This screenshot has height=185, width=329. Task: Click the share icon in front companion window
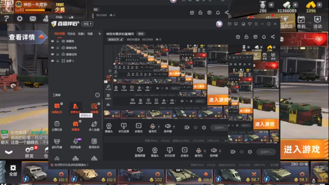(x=273, y=37)
